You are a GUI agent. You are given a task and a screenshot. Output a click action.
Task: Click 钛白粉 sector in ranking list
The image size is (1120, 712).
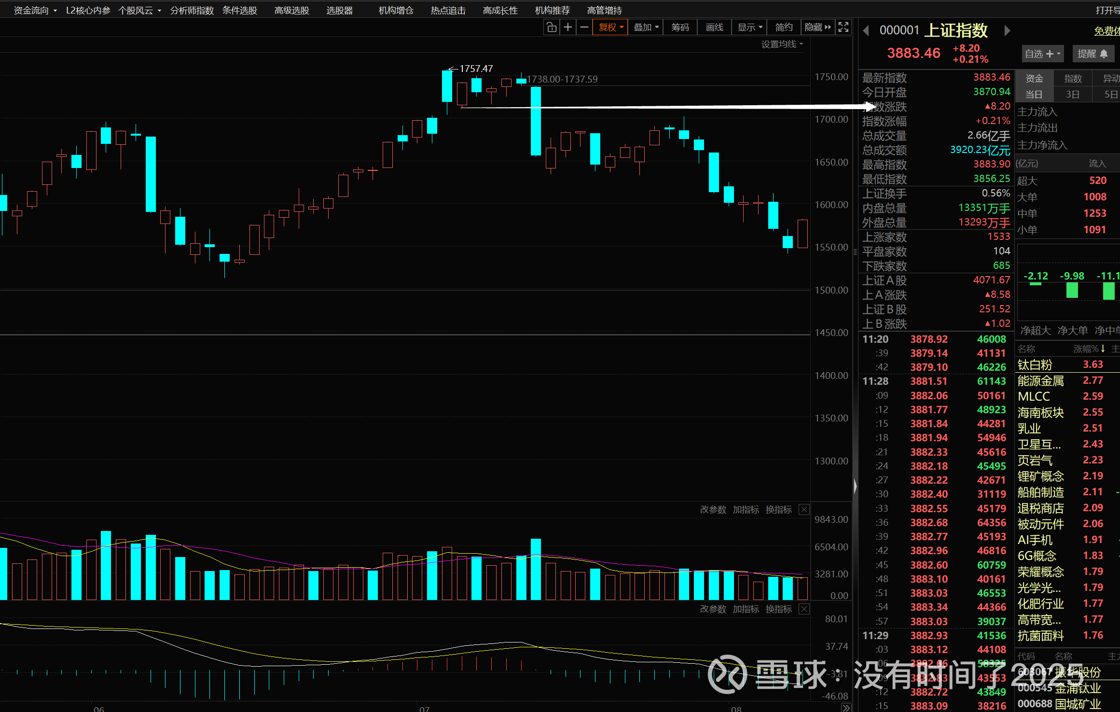point(1035,364)
